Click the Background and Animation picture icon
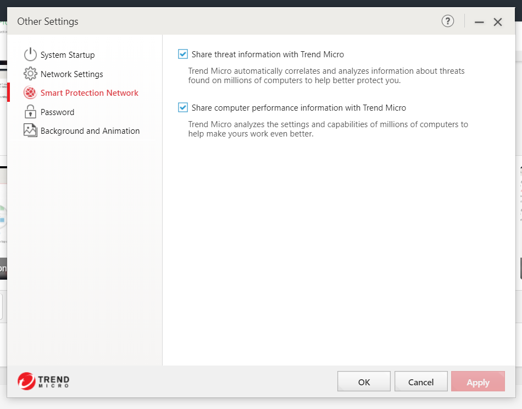The width and height of the screenshot is (522, 409). point(30,130)
